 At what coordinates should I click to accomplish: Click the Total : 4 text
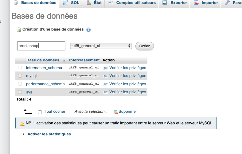coord(24,99)
